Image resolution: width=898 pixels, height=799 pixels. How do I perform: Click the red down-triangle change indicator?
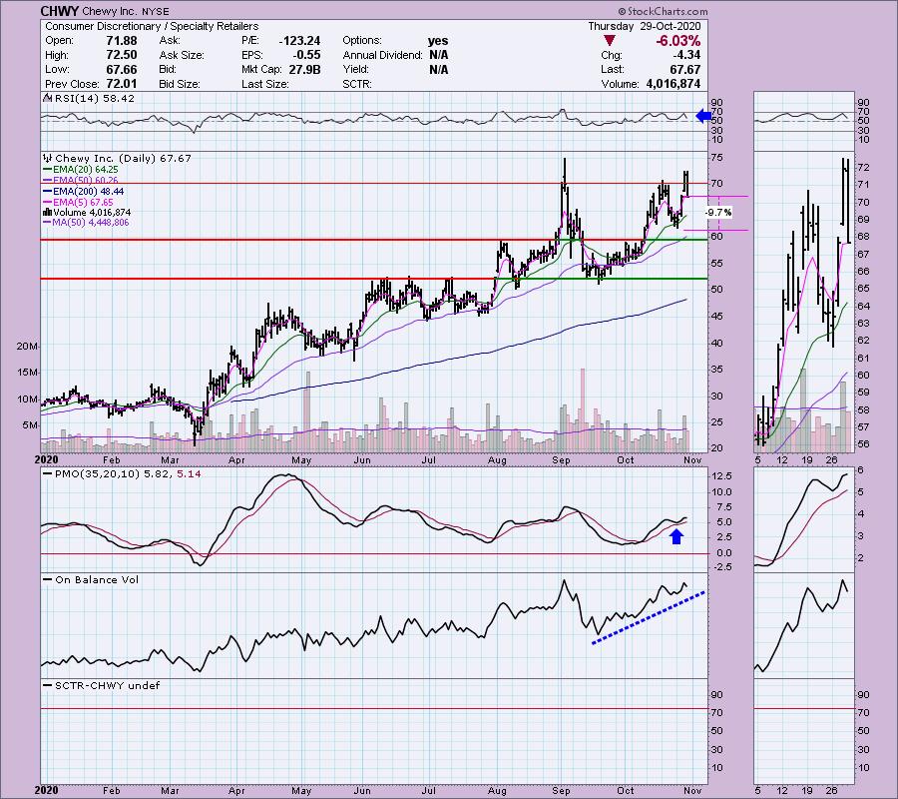[610, 41]
